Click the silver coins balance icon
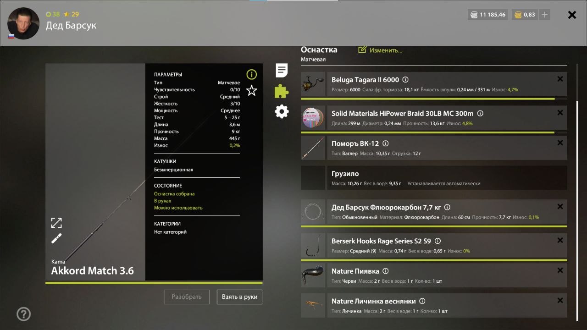 click(473, 15)
